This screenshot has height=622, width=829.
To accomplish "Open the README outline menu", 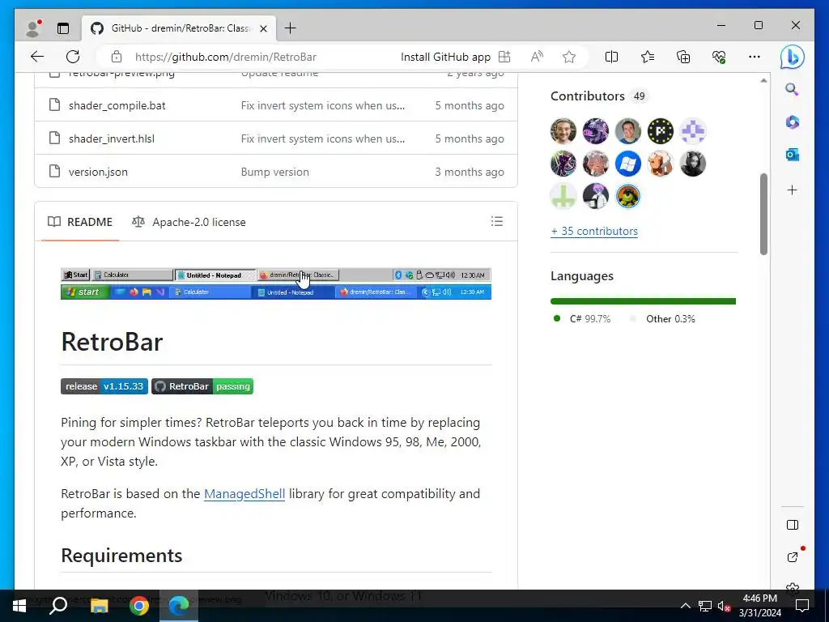I will pos(496,221).
